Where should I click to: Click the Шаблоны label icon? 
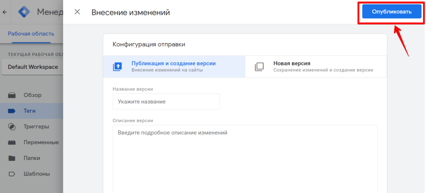tap(12, 174)
